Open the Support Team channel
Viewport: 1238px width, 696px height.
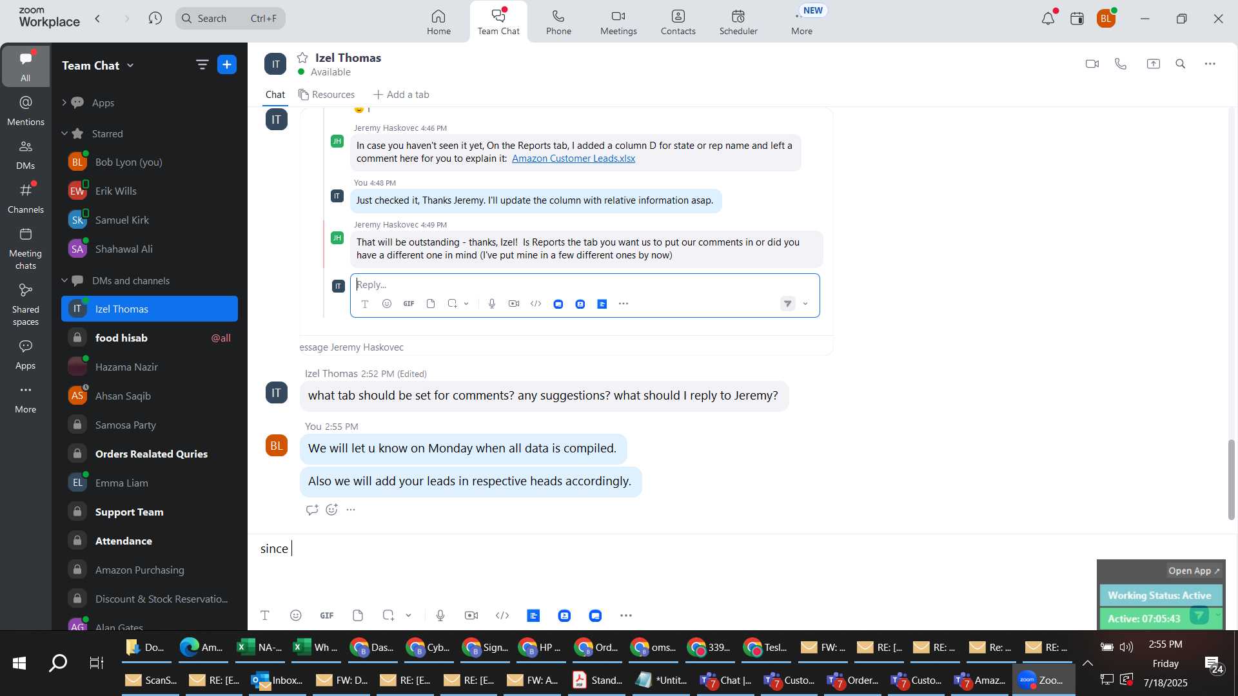tap(150, 512)
